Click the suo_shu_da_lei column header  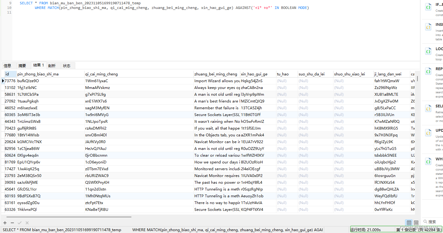click(x=315, y=74)
